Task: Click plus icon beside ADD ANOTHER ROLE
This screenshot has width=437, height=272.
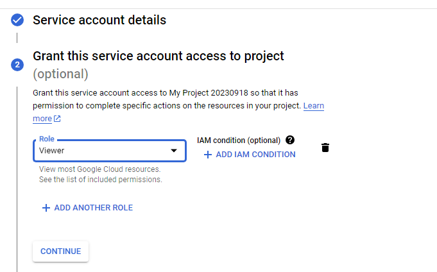Action: point(46,208)
